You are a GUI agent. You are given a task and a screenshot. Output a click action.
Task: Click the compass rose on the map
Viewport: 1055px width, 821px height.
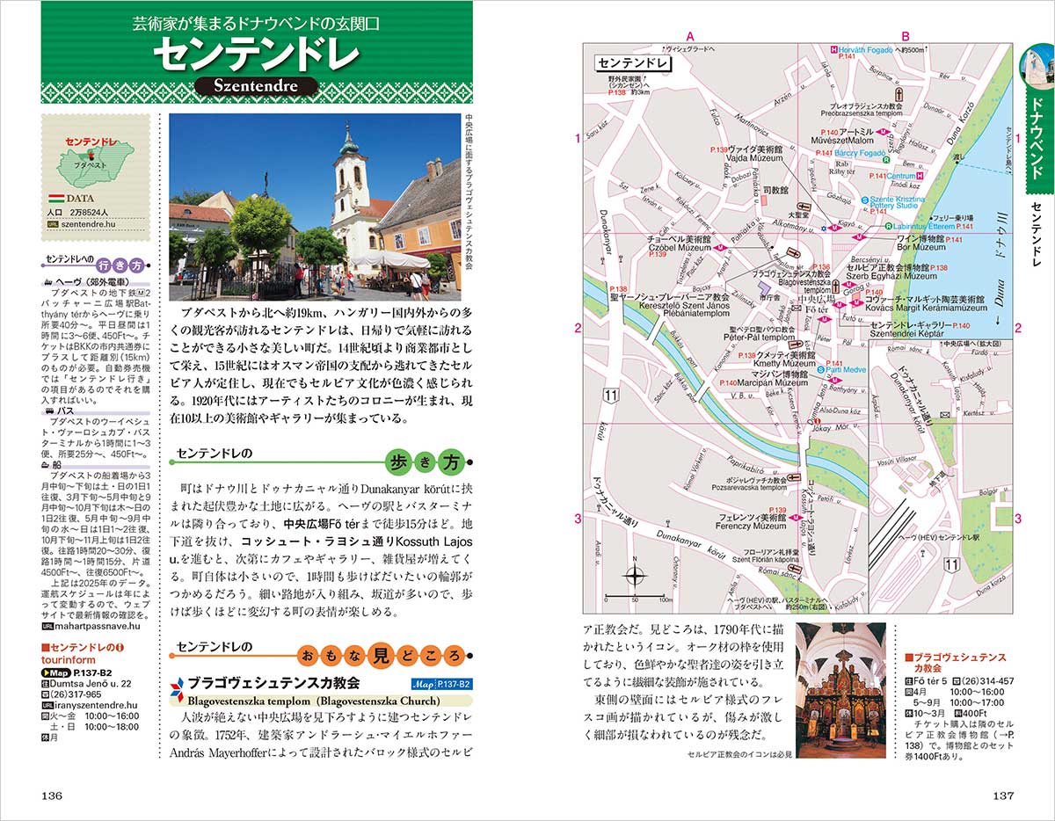(635, 577)
